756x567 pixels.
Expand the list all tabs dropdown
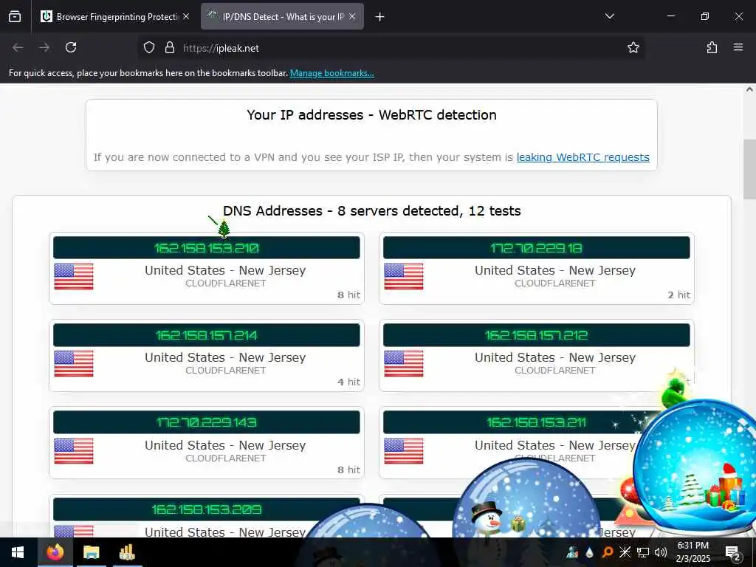click(x=609, y=16)
